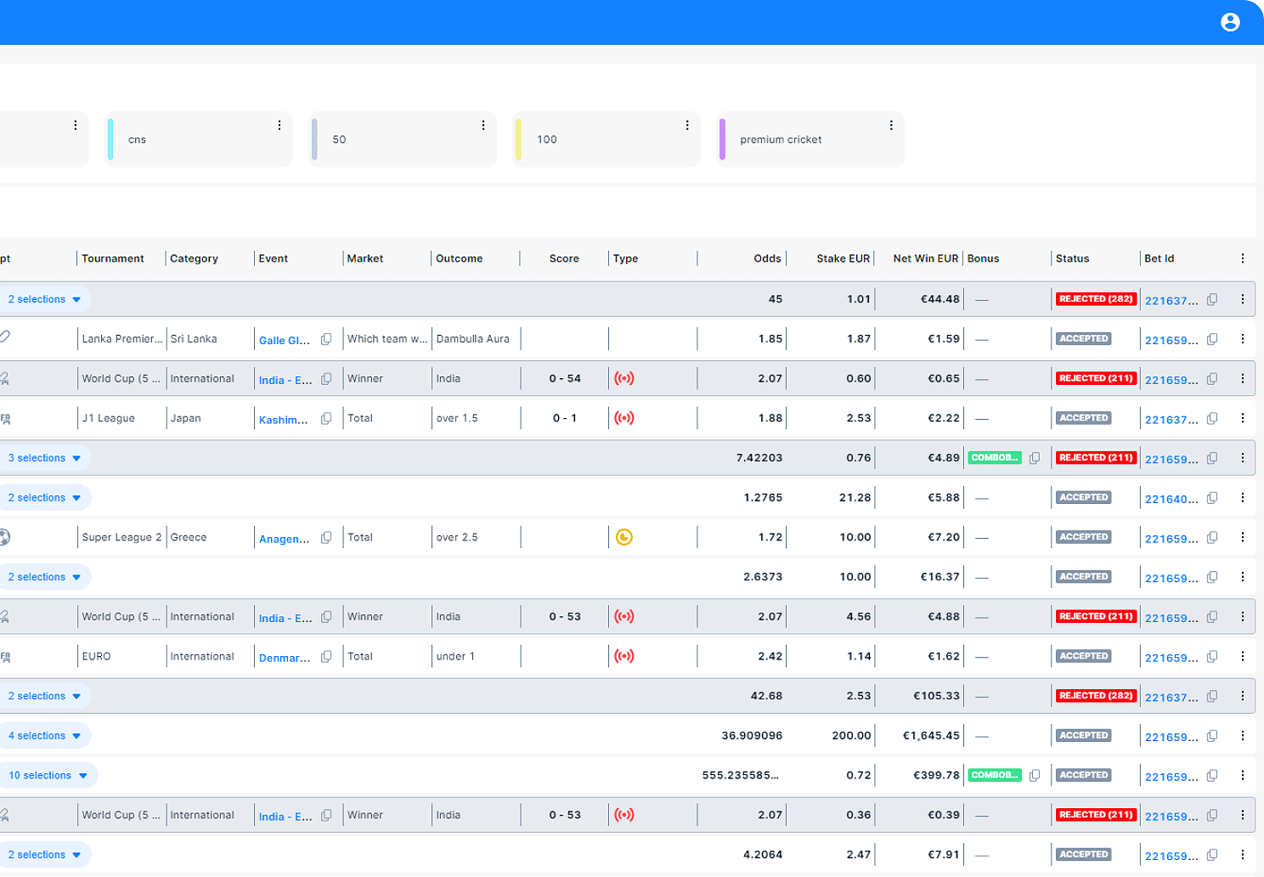This screenshot has width=1264, height=877.
Task: Expand the 2 selections bet with odds 45
Action: [44, 299]
